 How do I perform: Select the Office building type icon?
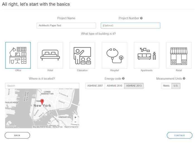[x=18, y=55]
